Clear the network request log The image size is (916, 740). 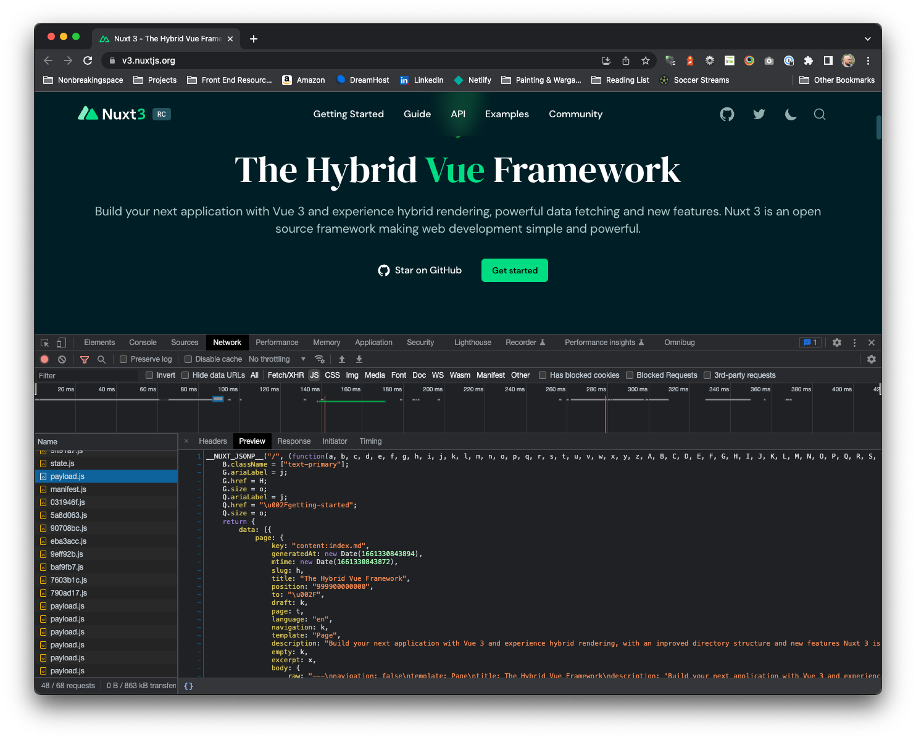(x=61, y=359)
